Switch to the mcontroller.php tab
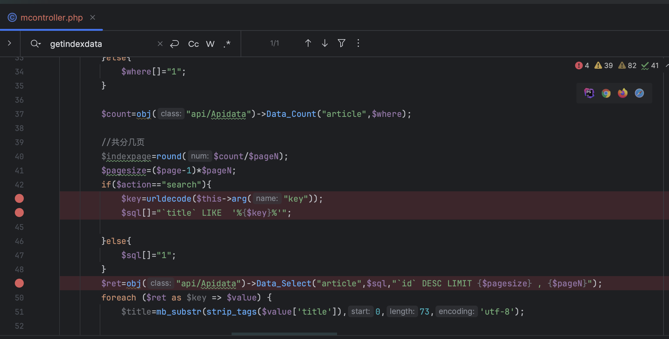 51,17
